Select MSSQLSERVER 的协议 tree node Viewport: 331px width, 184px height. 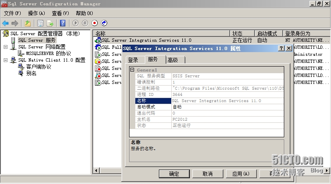pos(48,53)
